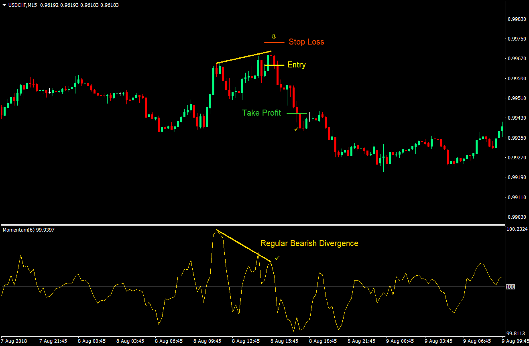The height and width of the screenshot is (346, 529).
Task: Click the 7 Aug 2018 date label
Action: pyautogui.click(x=15, y=341)
